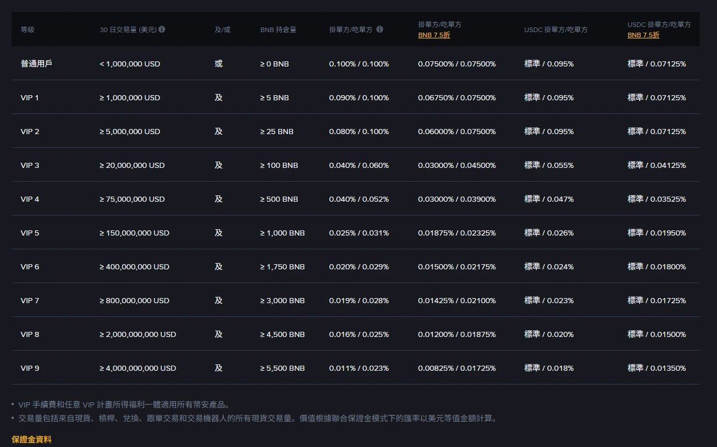Select the VIP 2 row label
The width and height of the screenshot is (717, 447).
click(x=30, y=131)
